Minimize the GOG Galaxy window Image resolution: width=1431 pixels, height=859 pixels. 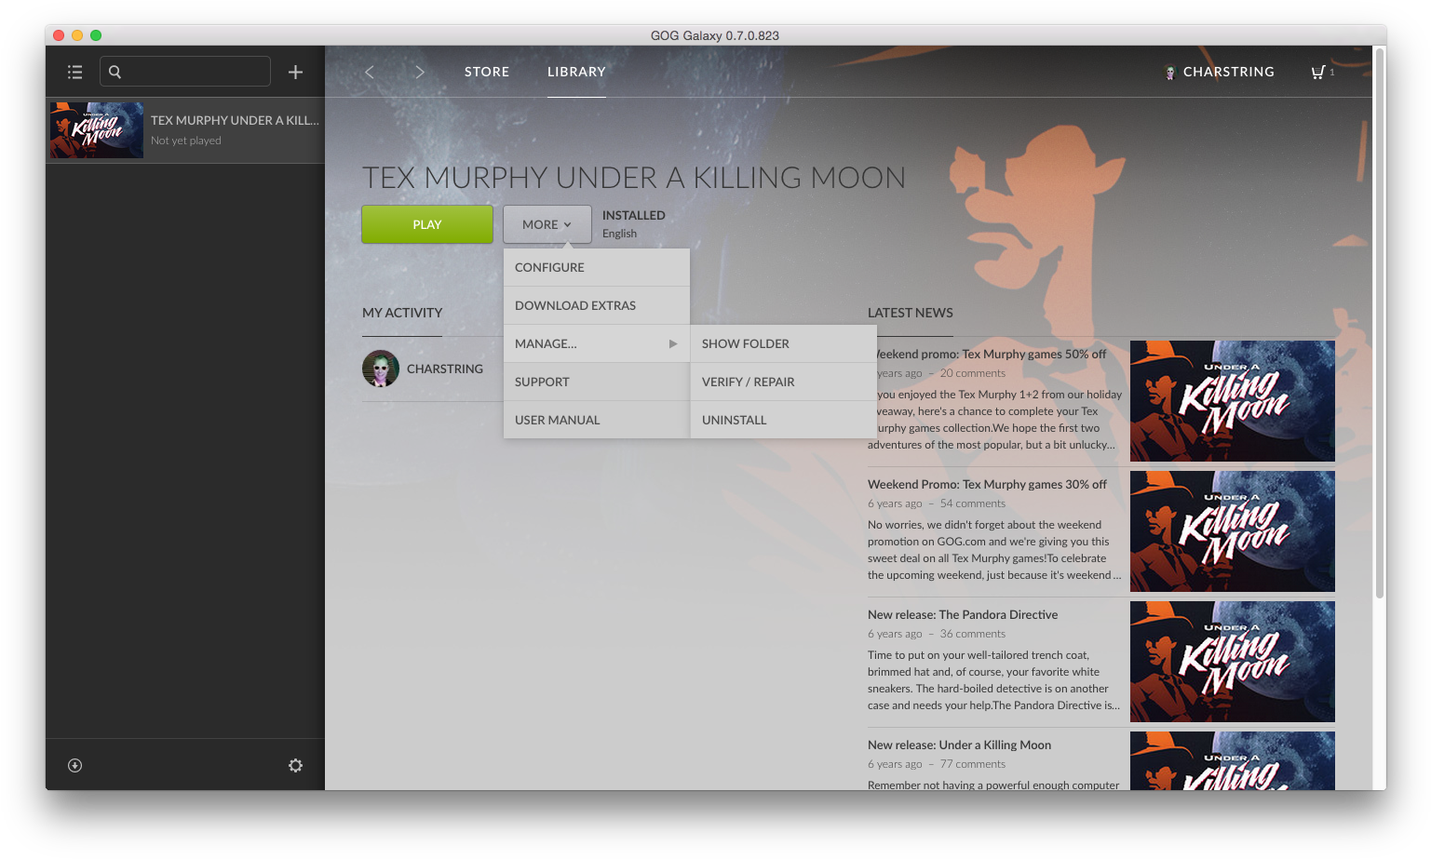(77, 35)
